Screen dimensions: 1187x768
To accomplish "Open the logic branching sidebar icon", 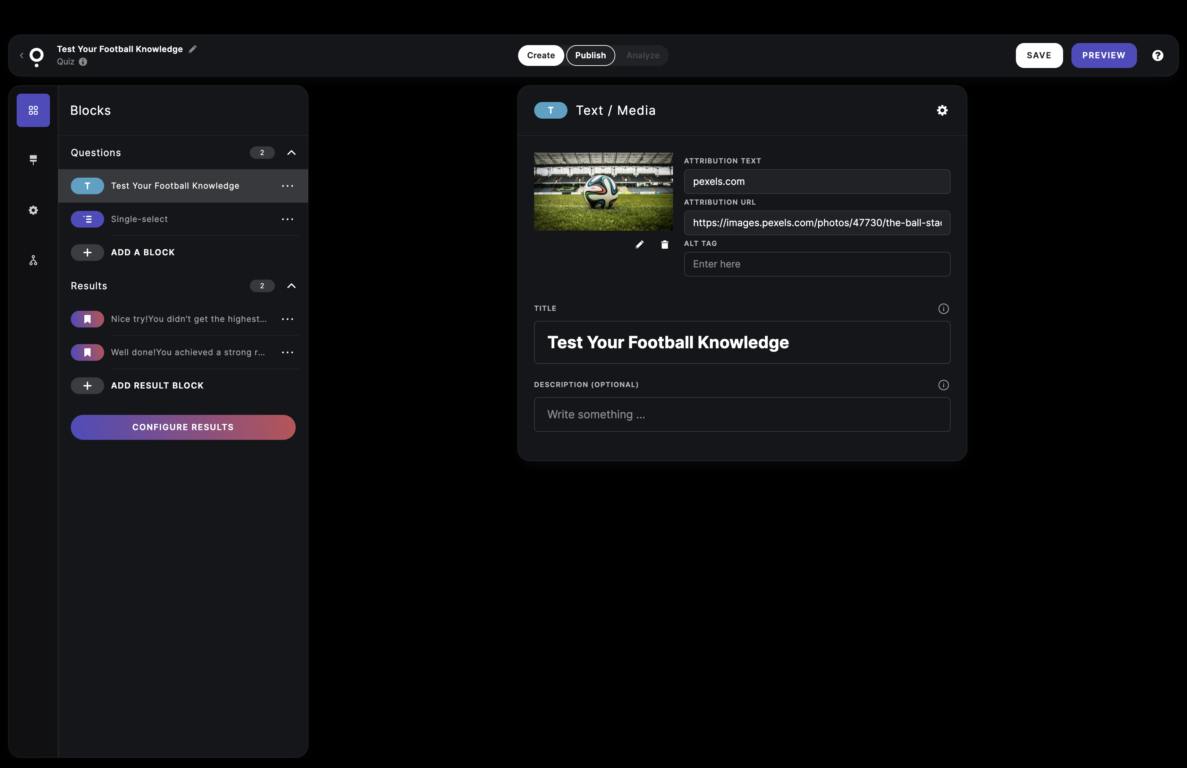I will pos(33,260).
